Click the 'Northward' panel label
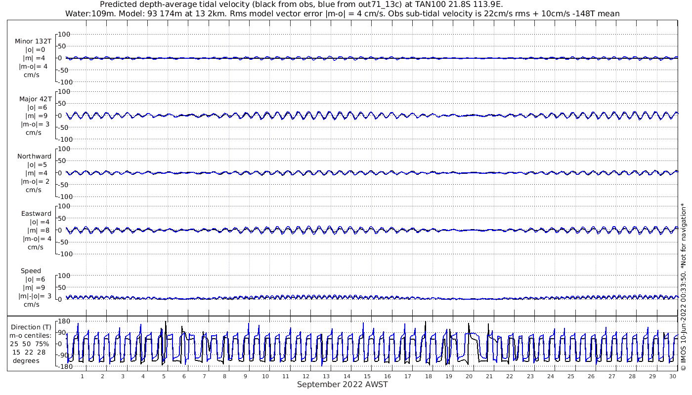This screenshot has height=395, width=692. coord(34,156)
